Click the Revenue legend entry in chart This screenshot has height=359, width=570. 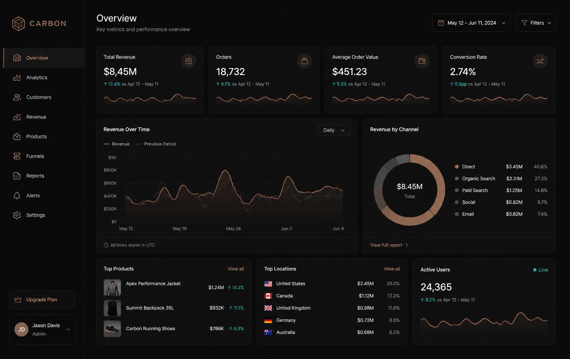(116, 144)
